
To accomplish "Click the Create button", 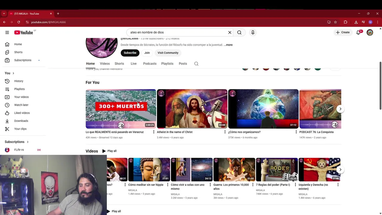I will 343,32.
